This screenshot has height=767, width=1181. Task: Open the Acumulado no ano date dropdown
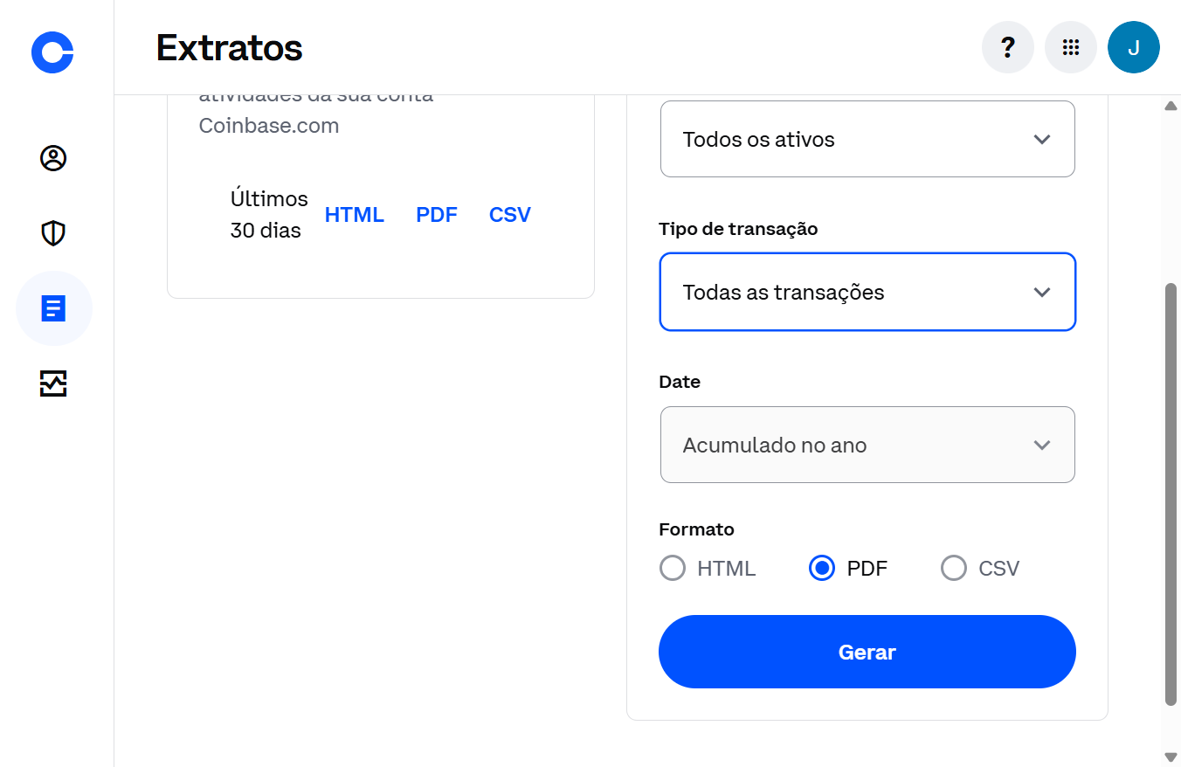point(867,445)
